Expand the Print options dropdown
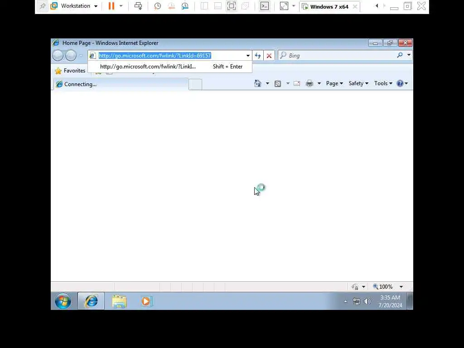464x348 pixels. tap(319, 83)
